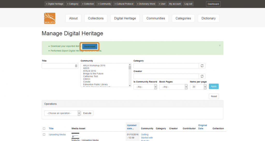This screenshot has width=265, height=141.
Task: Dismiss the green status message
Action: (x=220, y=45)
